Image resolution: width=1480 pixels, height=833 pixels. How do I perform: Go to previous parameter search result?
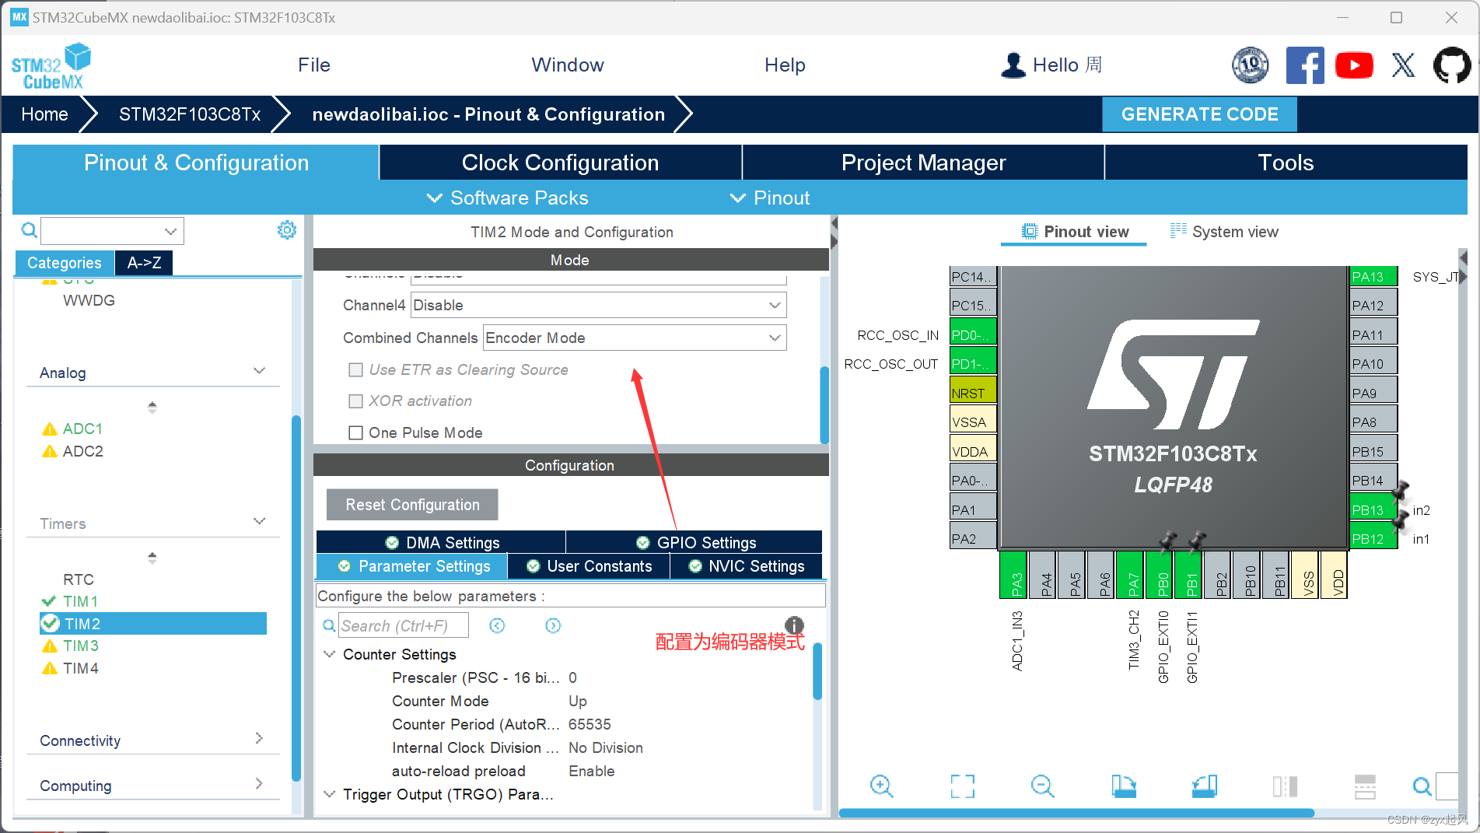[497, 626]
